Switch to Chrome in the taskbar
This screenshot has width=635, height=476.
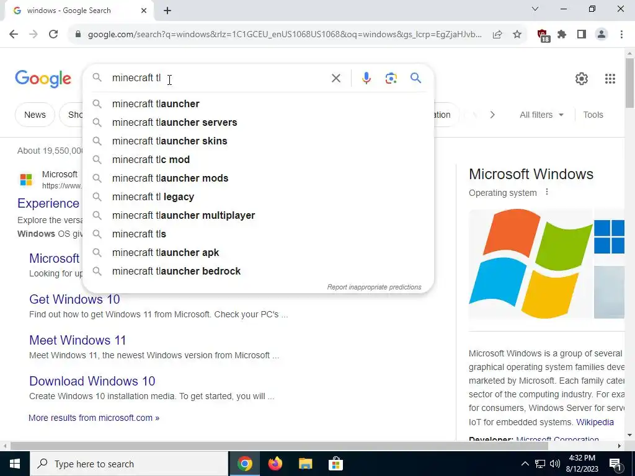coord(244,464)
